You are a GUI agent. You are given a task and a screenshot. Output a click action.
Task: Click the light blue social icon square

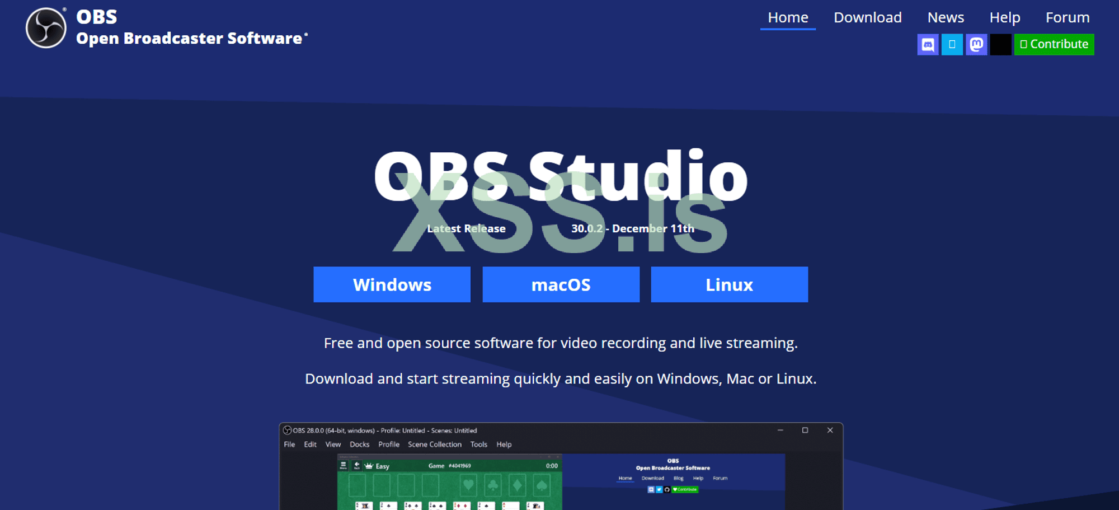[x=952, y=44]
